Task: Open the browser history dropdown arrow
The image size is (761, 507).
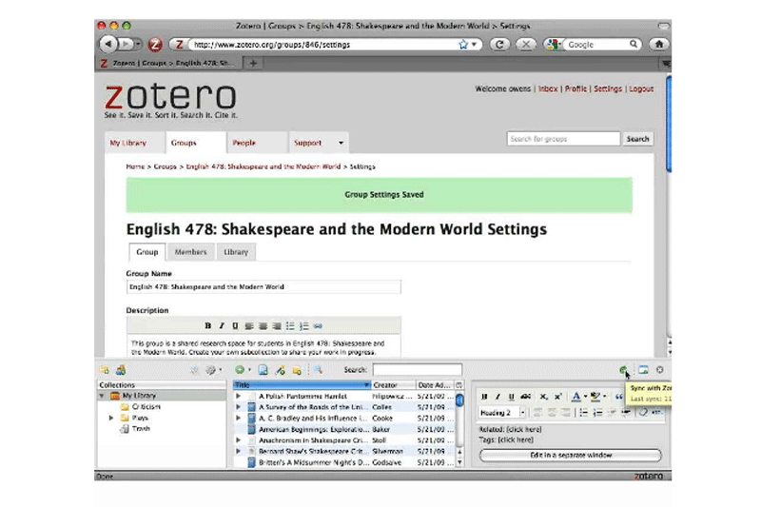Action: click(138, 44)
